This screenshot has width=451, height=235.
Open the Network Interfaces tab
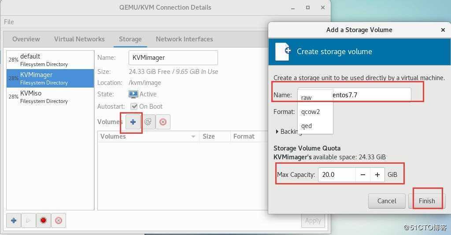(x=185, y=39)
